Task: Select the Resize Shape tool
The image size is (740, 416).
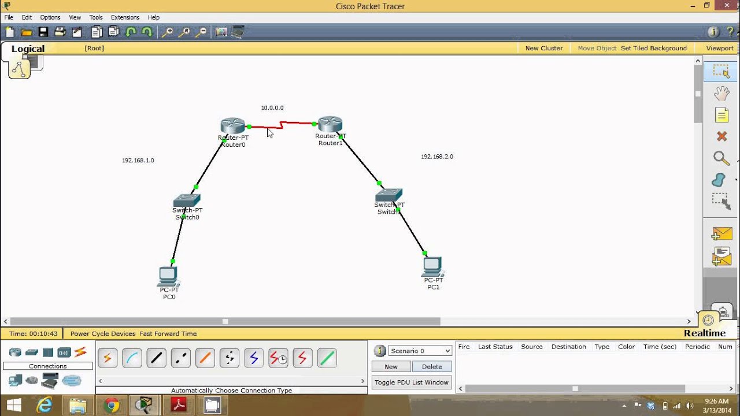Action: (x=721, y=201)
